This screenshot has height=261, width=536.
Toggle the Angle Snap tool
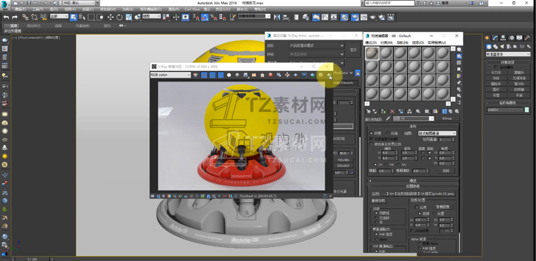pos(205,17)
